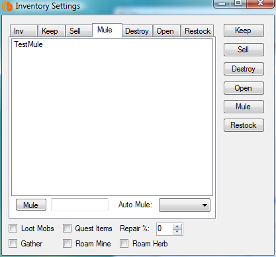Maximize the Inventory Settings window
The height and width of the screenshot is (257, 276).
pos(238,4)
